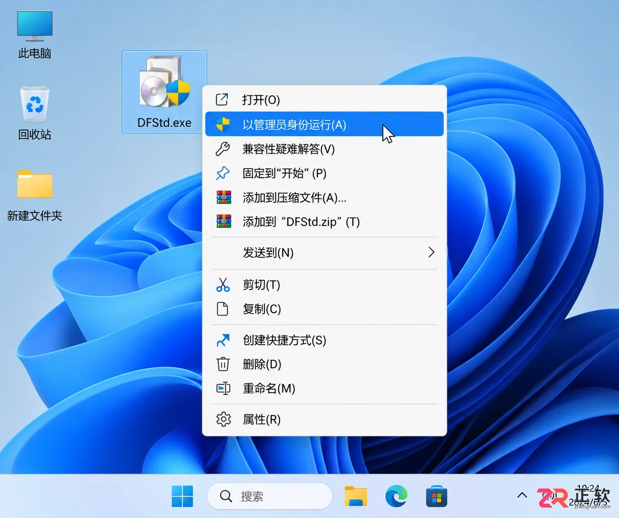Open the Windows Start menu
The image size is (619, 518).
point(183,496)
